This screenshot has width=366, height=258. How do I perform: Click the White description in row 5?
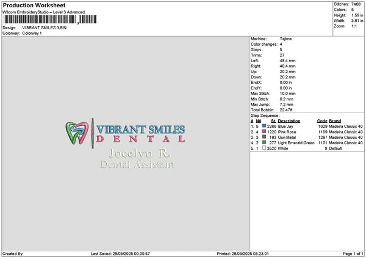tap(283, 148)
